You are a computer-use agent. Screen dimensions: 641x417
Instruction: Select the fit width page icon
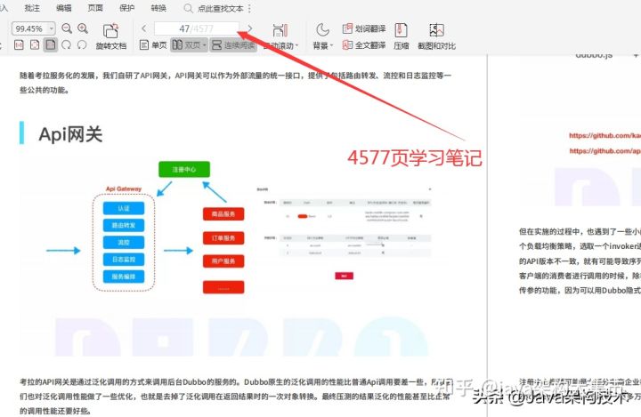tap(35, 45)
